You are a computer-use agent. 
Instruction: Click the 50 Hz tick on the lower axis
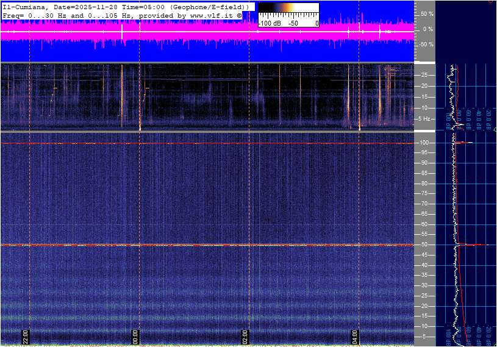[x=424, y=245]
